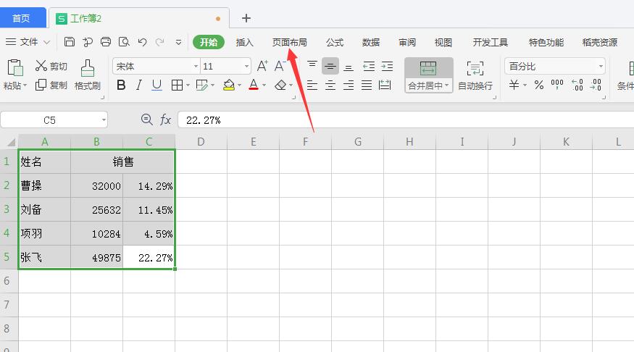
Task: Click zoom magnifier beside fx
Action: (146, 120)
